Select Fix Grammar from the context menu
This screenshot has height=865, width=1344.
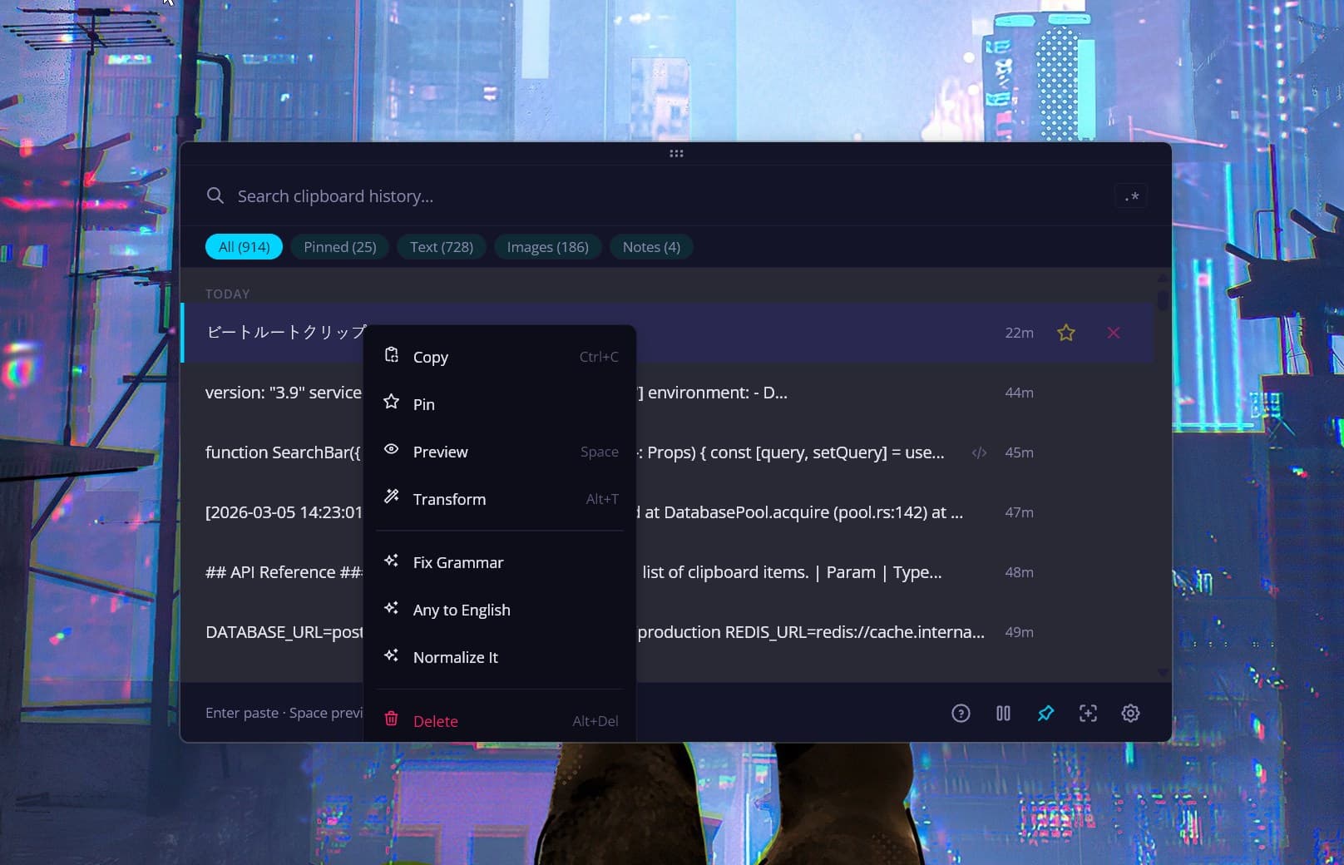click(458, 562)
